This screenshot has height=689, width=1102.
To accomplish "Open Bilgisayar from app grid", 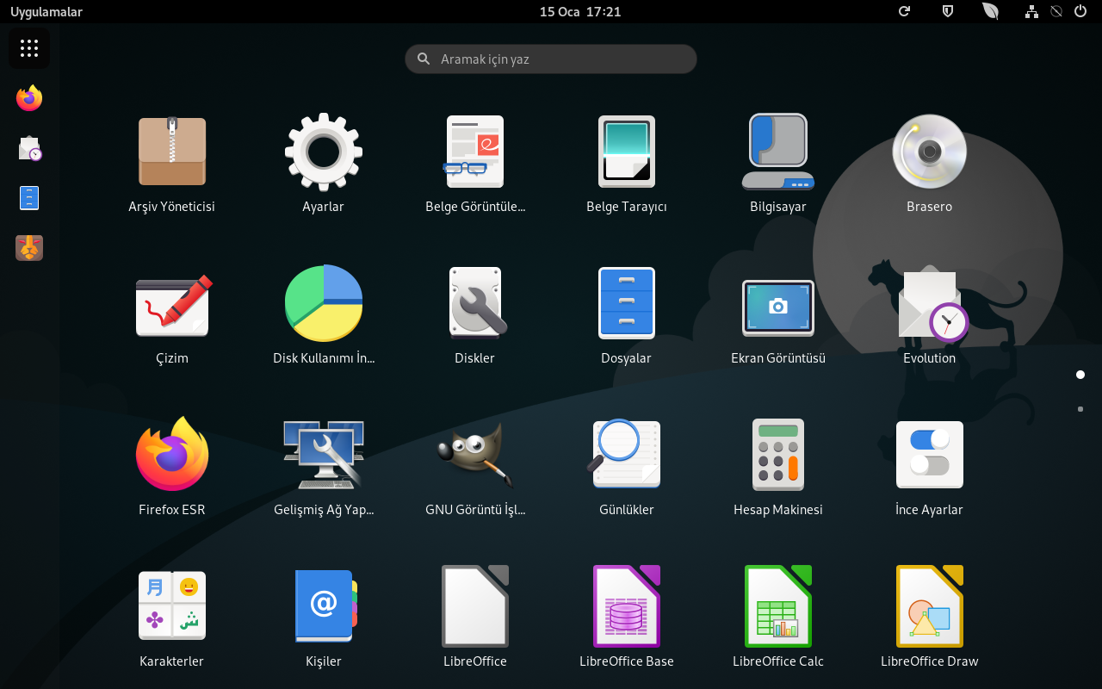I will coord(778,152).
